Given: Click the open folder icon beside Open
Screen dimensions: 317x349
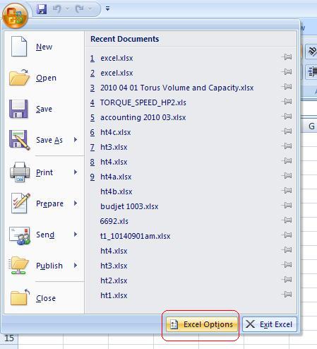Looking at the screenshot, I should pos(19,77).
